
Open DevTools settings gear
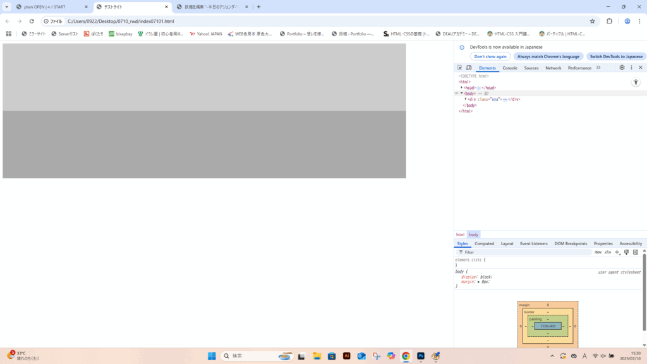click(x=622, y=68)
